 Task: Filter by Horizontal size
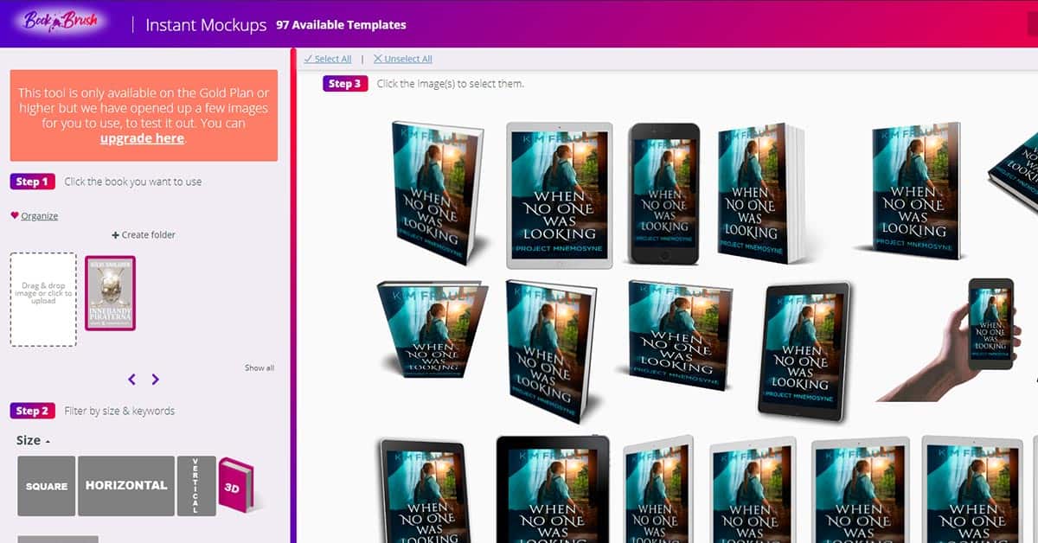[126, 486]
